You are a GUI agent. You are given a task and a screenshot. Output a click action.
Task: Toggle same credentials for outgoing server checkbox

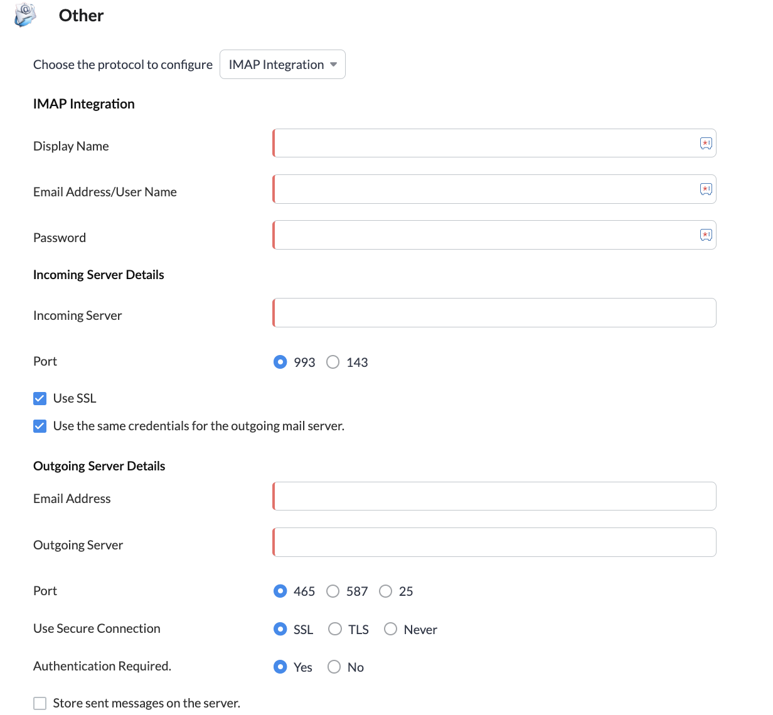pyautogui.click(x=40, y=426)
